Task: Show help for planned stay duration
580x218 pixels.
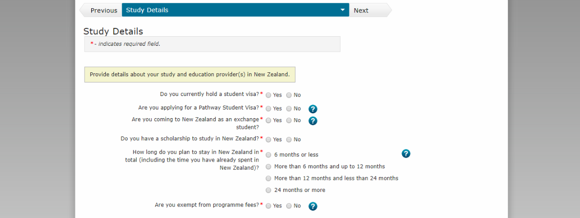Action: [406, 154]
